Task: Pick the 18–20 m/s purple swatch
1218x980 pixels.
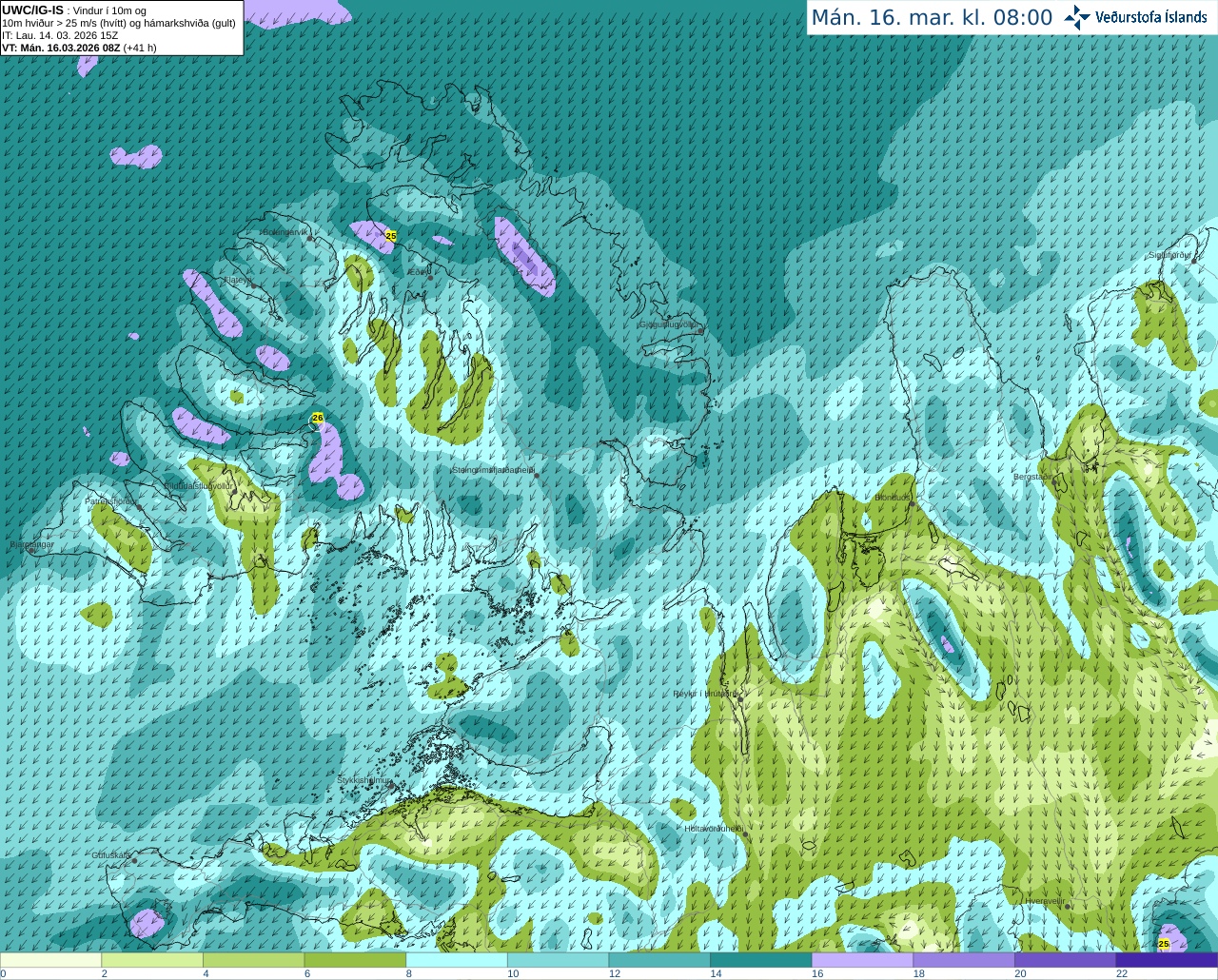Action: click(964, 960)
